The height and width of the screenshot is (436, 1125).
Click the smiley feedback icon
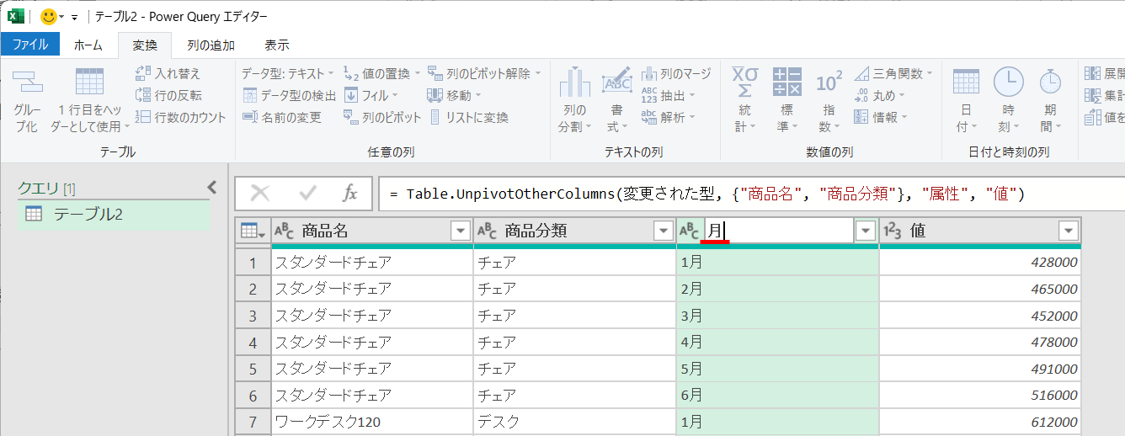click(x=49, y=16)
